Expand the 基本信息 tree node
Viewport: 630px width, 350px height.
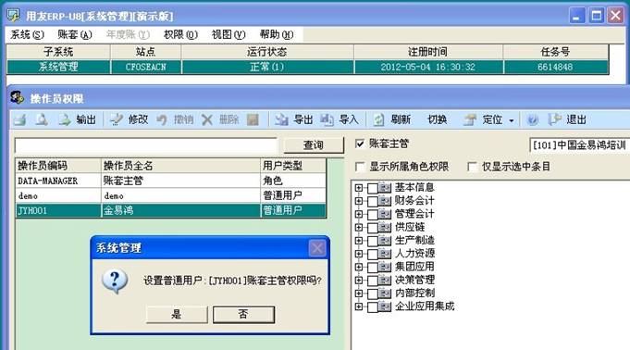[x=358, y=188]
